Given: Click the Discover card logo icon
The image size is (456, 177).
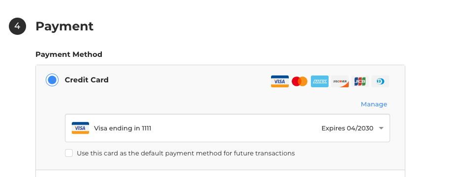Looking at the screenshot, I should [x=340, y=81].
